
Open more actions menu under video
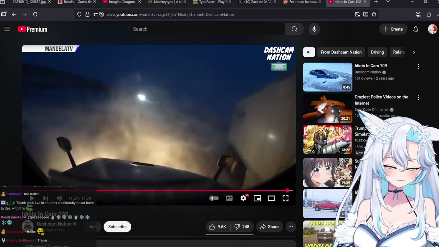pos(291,227)
